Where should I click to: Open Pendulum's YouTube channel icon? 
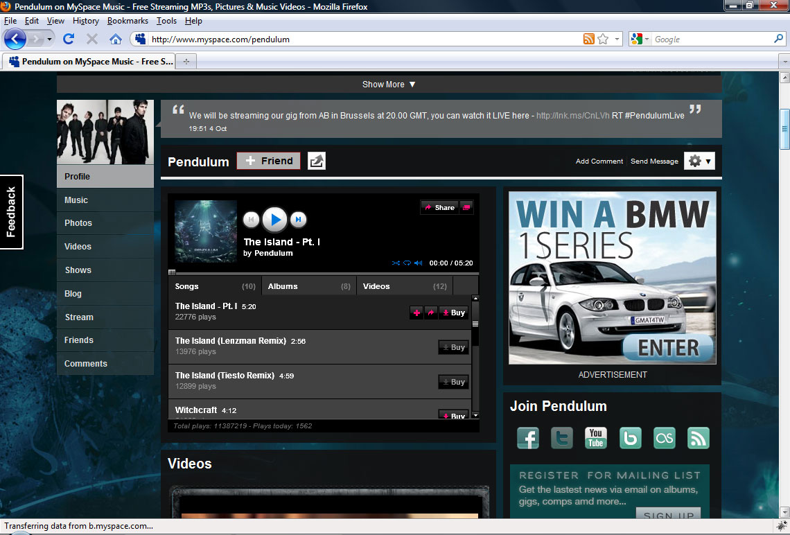point(595,438)
